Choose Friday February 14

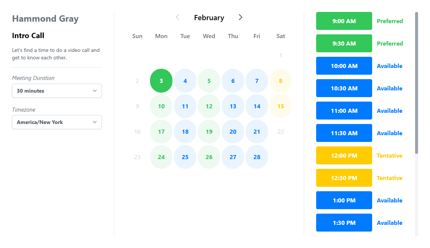(257, 106)
